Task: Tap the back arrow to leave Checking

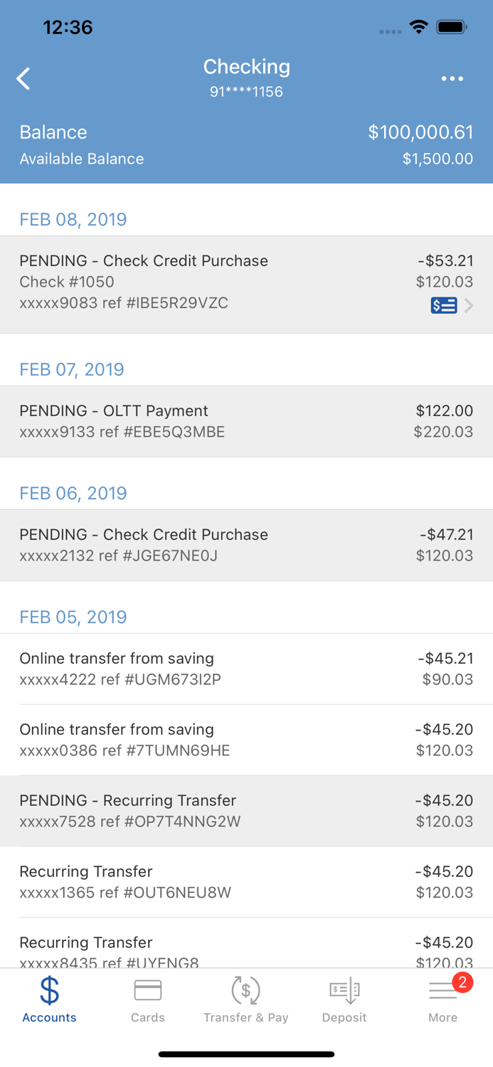Action: [x=23, y=78]
